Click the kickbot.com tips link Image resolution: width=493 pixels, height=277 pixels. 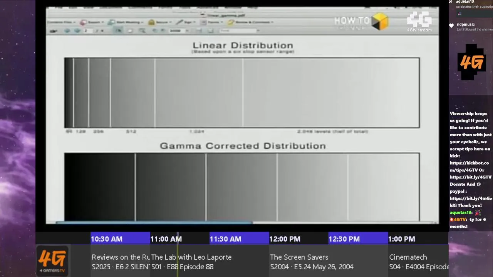click(x=469, y=167)
